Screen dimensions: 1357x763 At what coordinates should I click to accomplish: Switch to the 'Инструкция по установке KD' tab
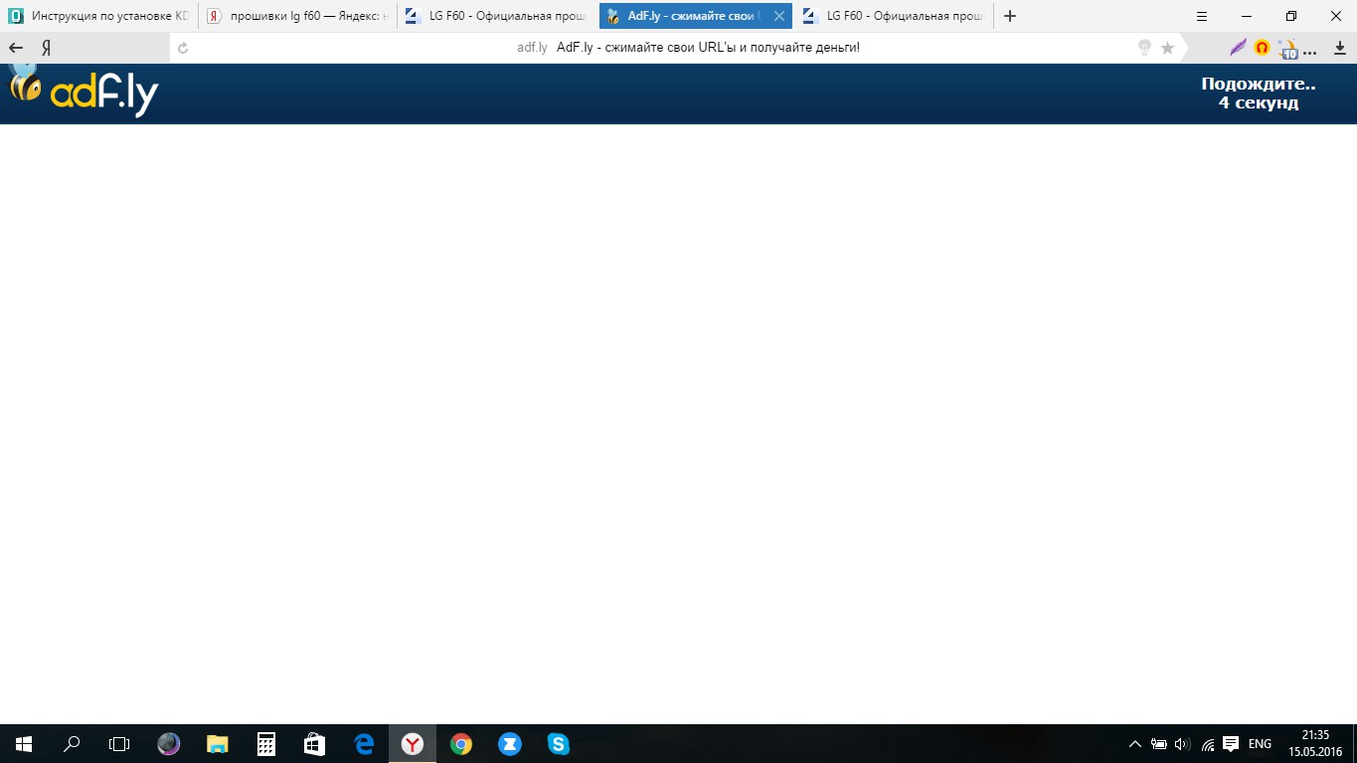pyautogui.click(x=99, y=16)
